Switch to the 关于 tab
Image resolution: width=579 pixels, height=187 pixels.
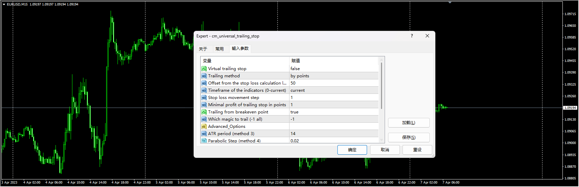click(203, 49)
